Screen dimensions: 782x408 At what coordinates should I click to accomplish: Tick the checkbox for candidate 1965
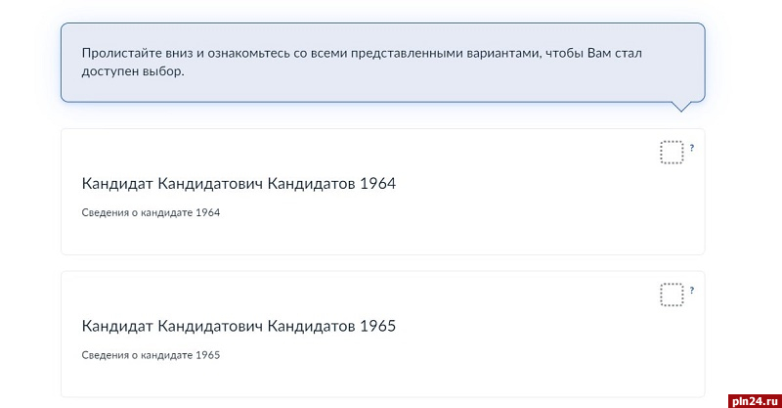point(671,295)
